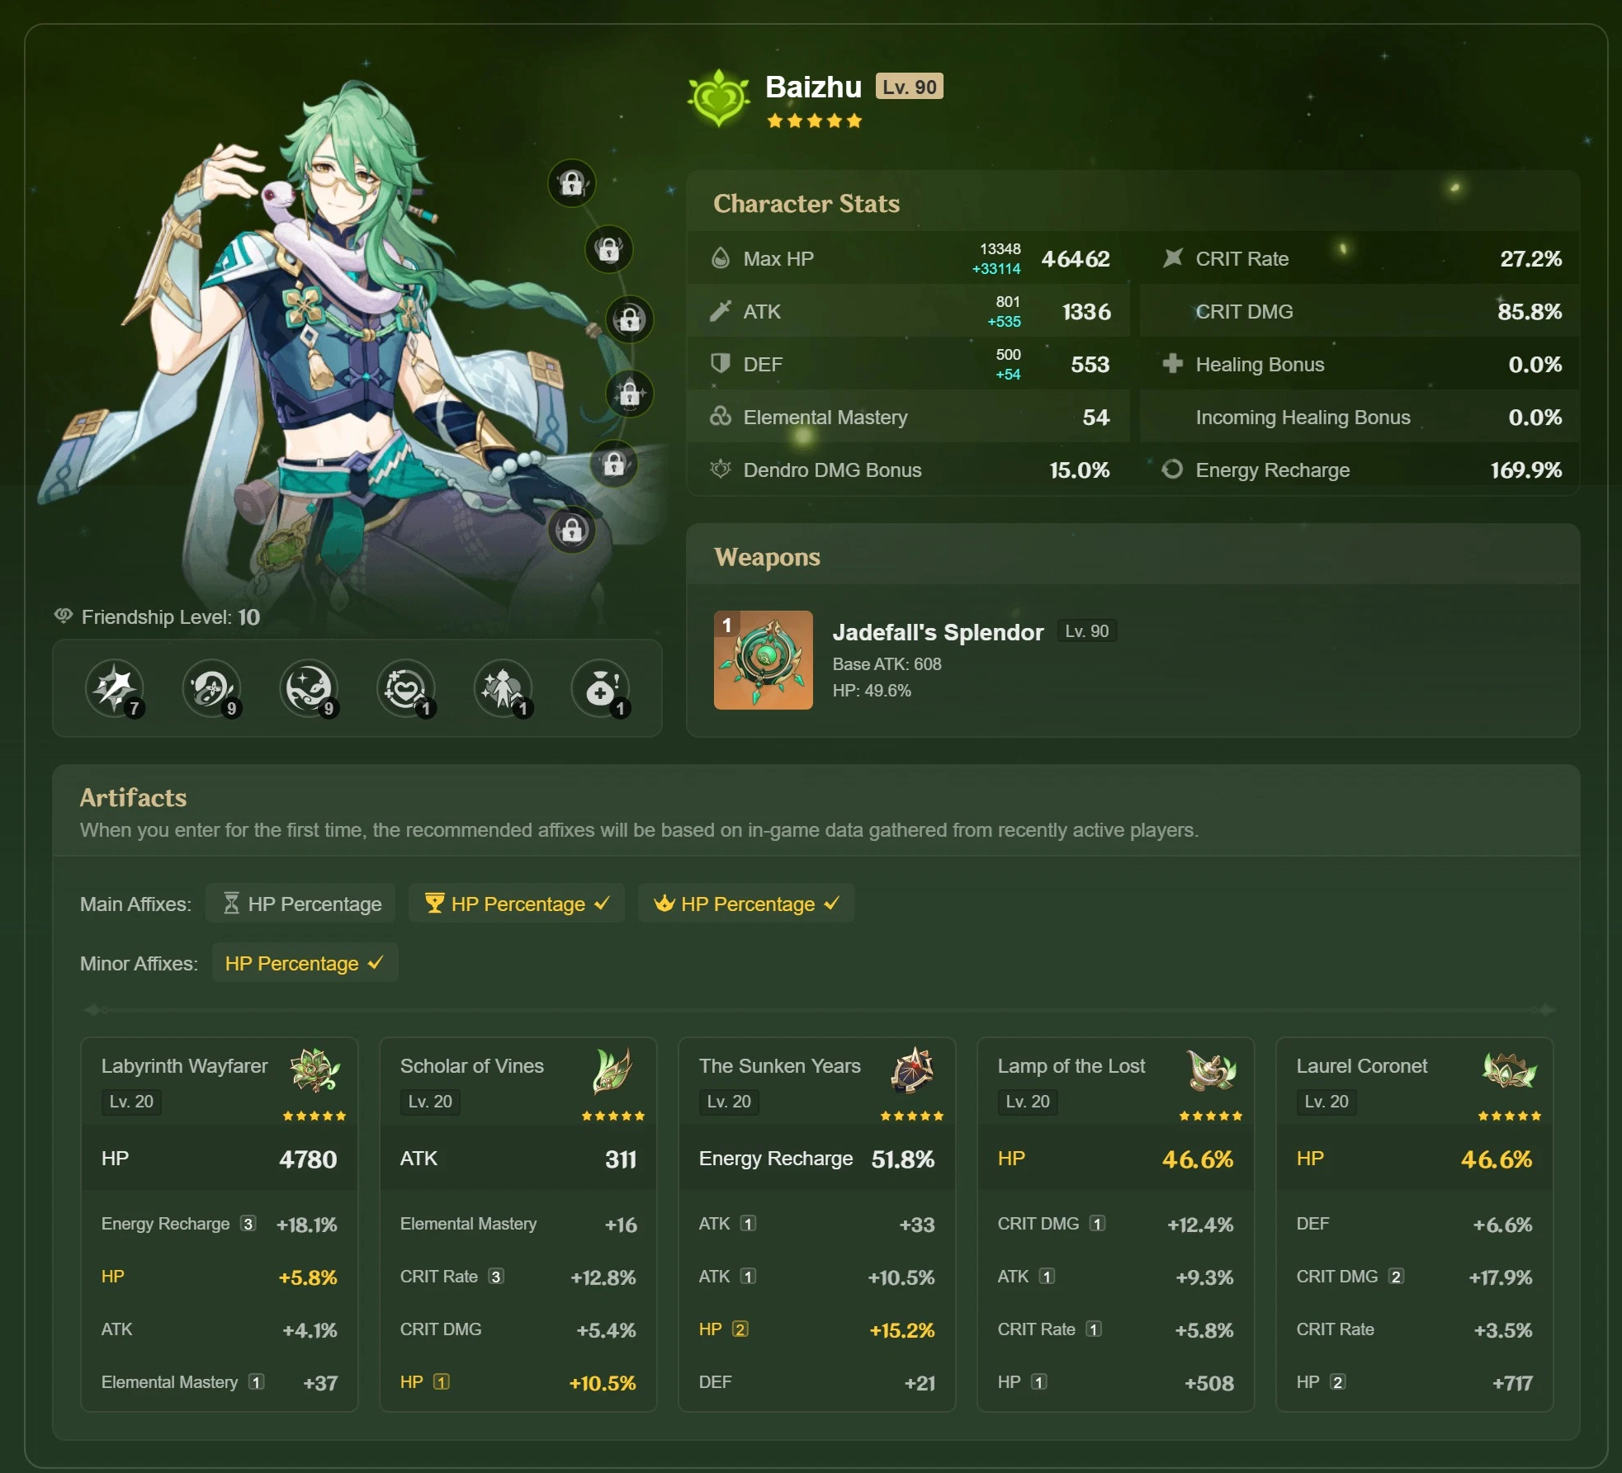Click the Jadefall's Splendor weapon name
1622x1473 pixels.
(x=938, y=632)
